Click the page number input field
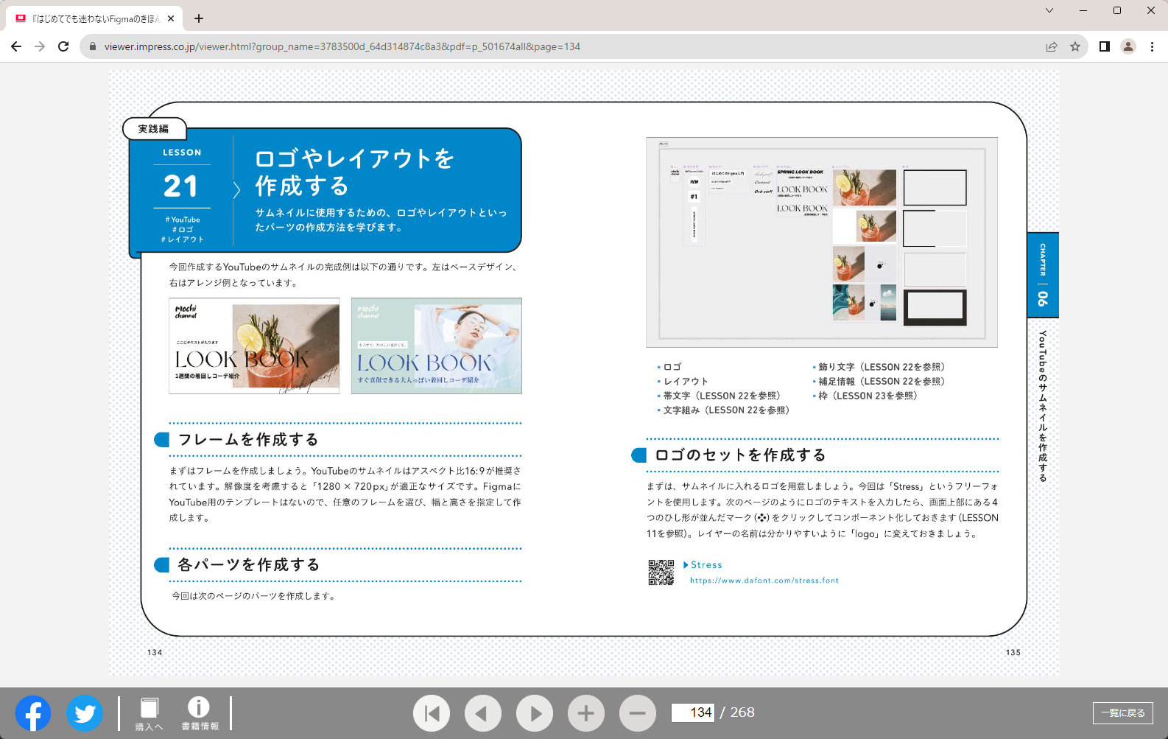This screenshot has height=739, width=1168. 692,712
